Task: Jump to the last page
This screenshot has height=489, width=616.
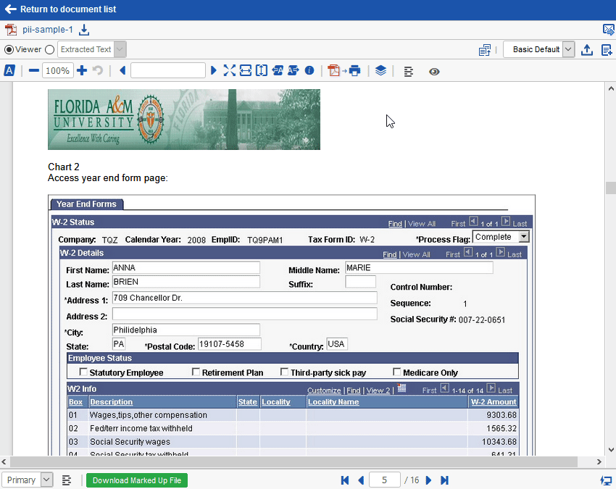Action: tap(445, 480)
